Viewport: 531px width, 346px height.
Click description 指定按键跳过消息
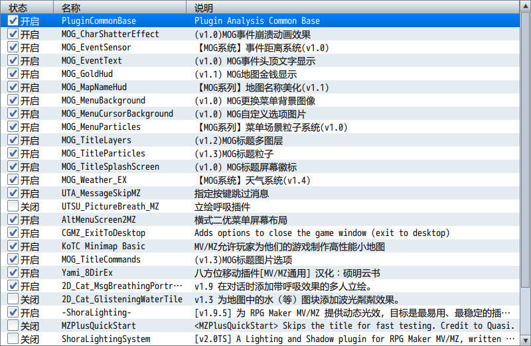coord(232,194)
